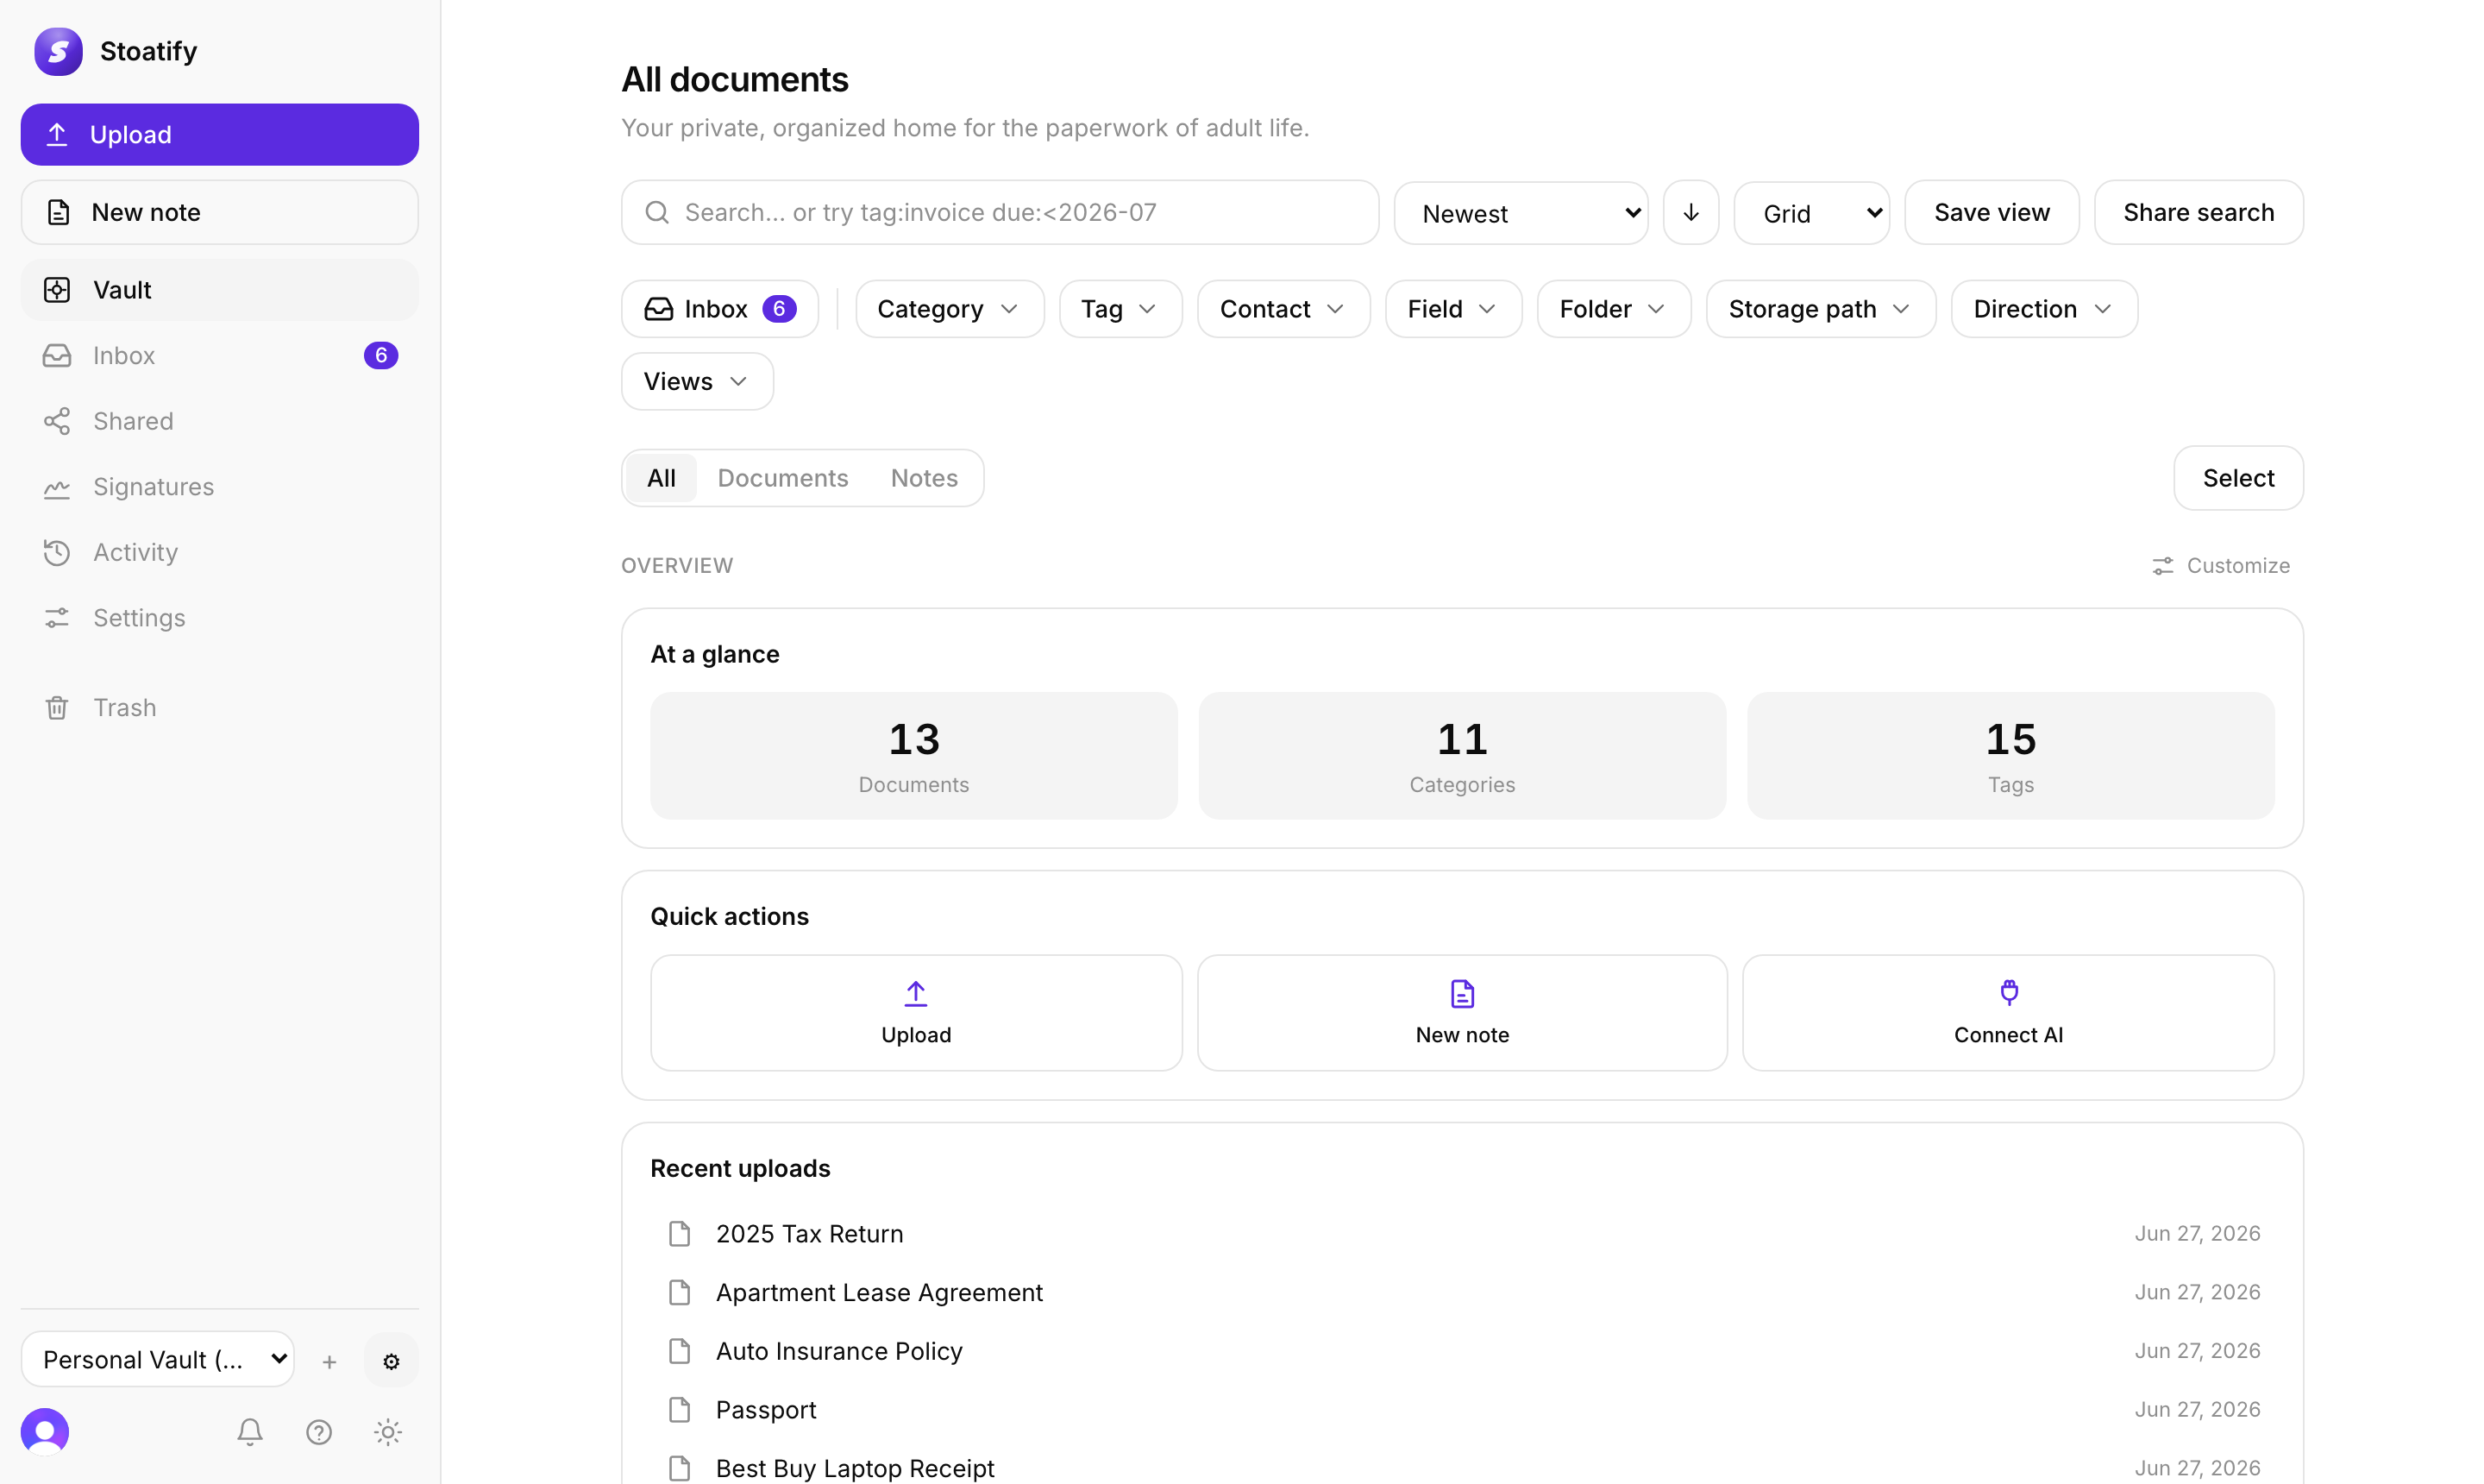The height and width of the screenshot is (1484, 2484).
Task: Switch to the Documents tab
Action: tap(782, 478)
